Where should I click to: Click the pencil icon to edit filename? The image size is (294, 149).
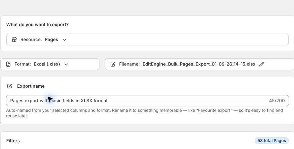click(261, 64)
